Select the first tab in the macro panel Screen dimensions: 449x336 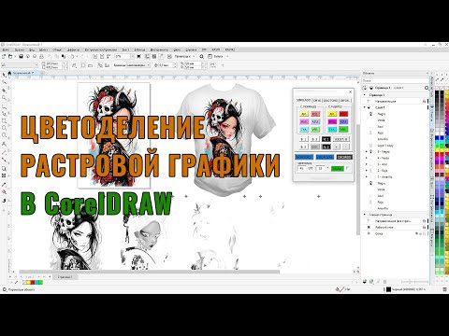pyautogui.click(x=303, y=100)
